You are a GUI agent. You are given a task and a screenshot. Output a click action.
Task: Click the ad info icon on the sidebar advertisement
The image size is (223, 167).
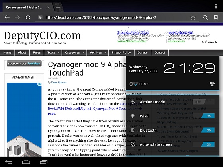[40, 84]
